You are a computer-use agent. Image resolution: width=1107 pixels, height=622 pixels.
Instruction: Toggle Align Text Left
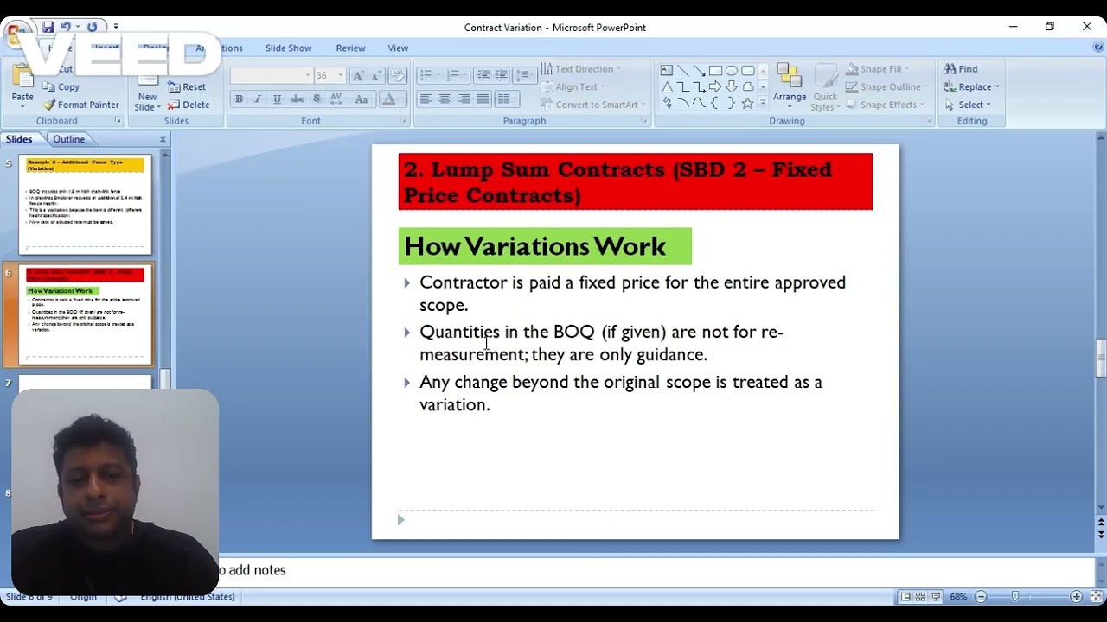click(426, 99)
